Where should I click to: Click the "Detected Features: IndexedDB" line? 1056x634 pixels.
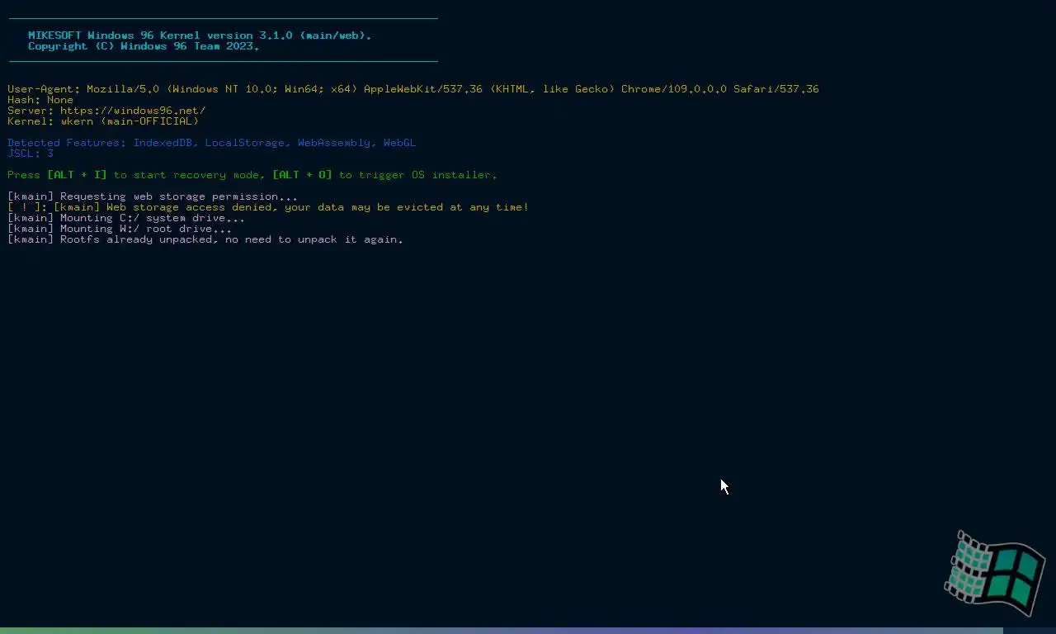(212, 143)
